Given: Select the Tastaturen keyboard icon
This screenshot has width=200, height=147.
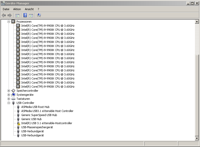Looking at the screenshot, I should click(13, 99).
